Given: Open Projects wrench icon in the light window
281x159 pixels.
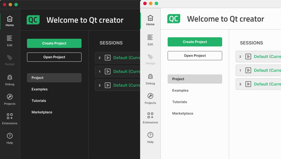Looking at the screenshot, I should point(150,96).
